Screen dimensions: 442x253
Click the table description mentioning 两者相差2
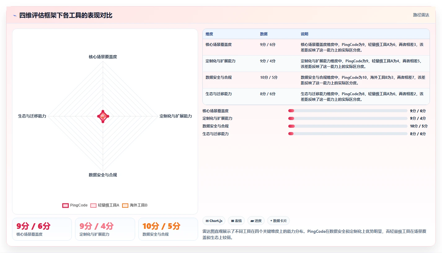coord(362,96)
